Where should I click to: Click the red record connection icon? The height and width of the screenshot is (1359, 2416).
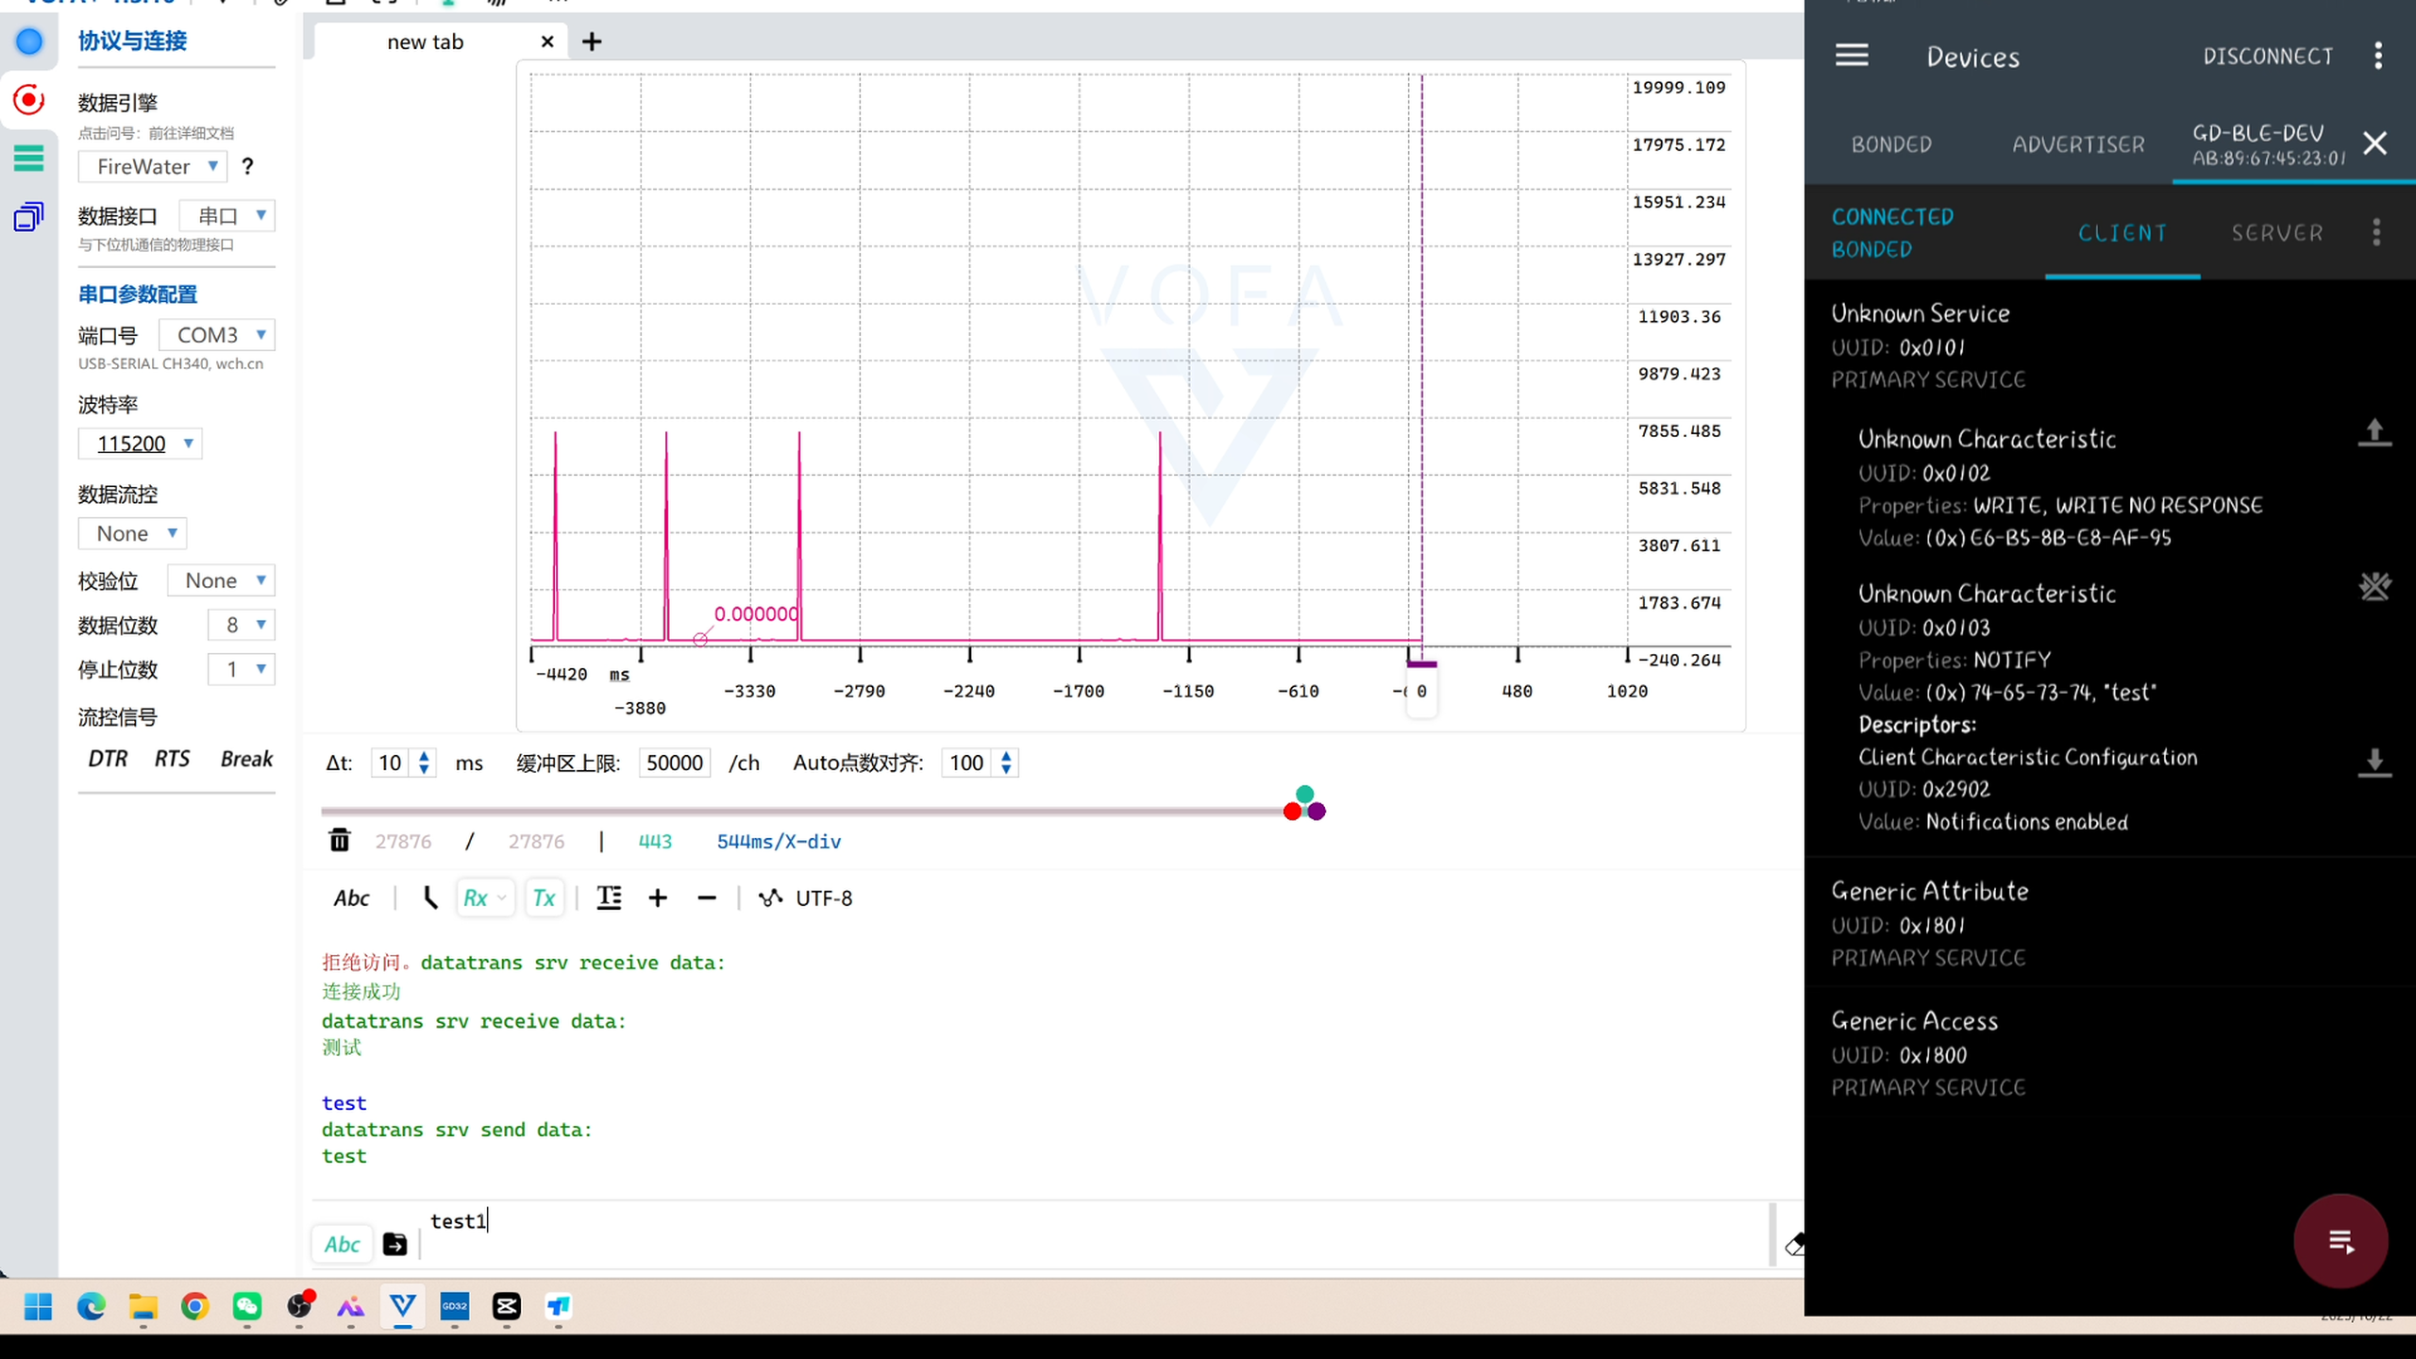pyautogui.click(x=28, y=99)
